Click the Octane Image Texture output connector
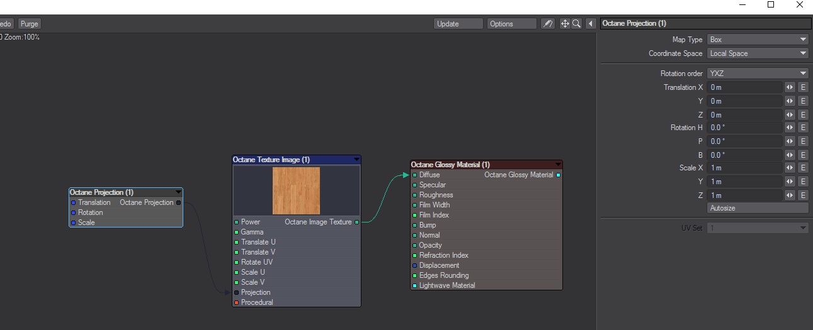 tap(356, 222)
